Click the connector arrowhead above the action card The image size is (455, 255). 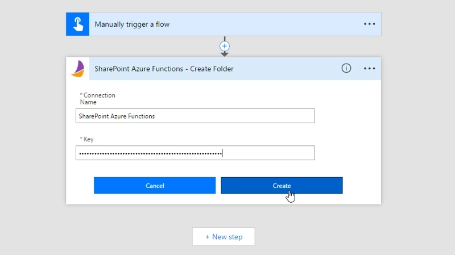point(224,55)
